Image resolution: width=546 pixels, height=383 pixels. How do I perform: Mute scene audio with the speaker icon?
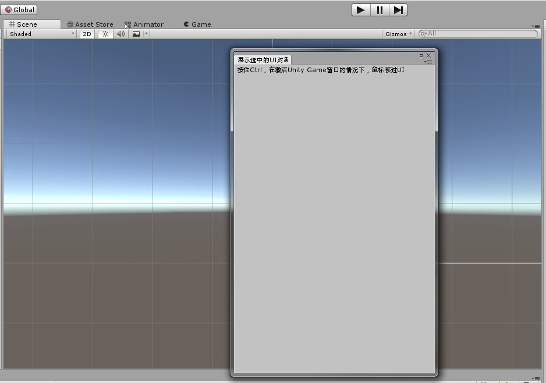click(x=120, y=33)
